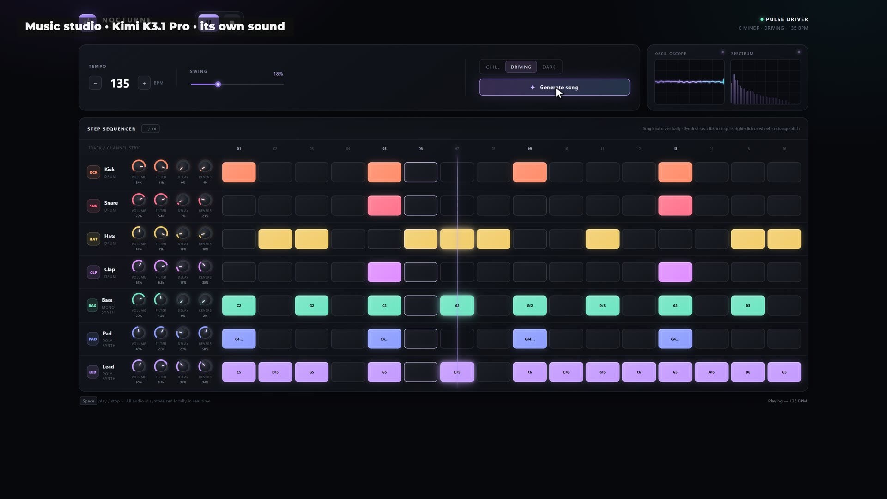Image resolution: width=887 pixels, height=499 pixels.
Task: Click the Pad reverb knob
Action: 205,333
